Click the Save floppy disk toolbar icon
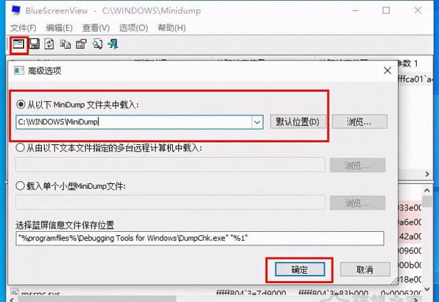Viewport: 439px width, 302px height. [34, 44]
